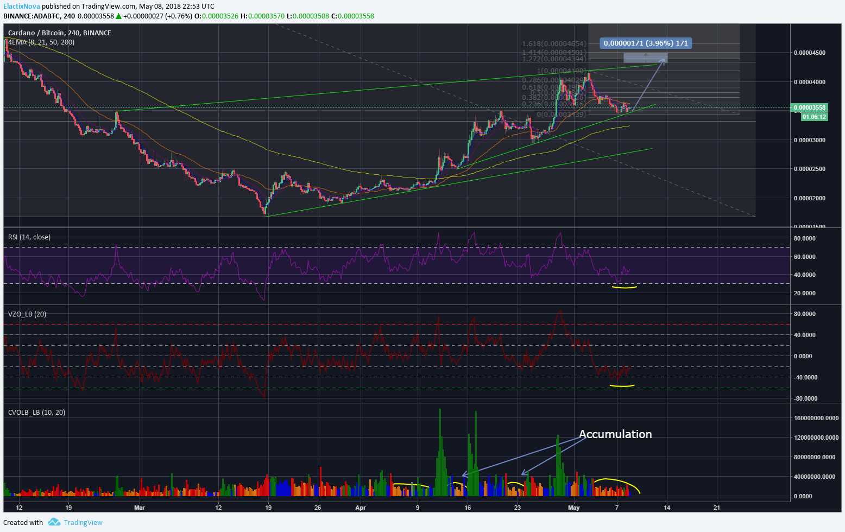This screenshot has height=532, width=845.
Task: Select the 4EMA (8, 21, 50, 200) indicator label
Action: [41, 42]
